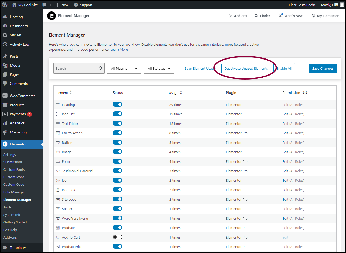Click the Heading element icon

pos(58,105)
